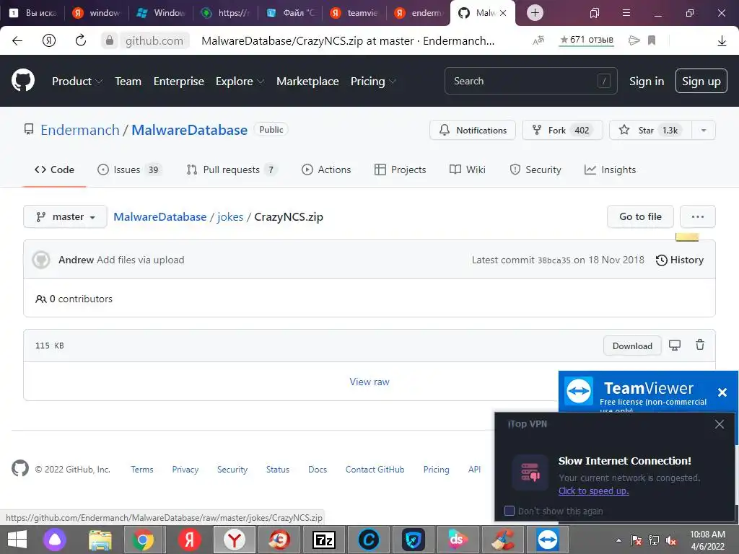Bookmark the page with the bookmark icon
The image size is (739, 554).
(652, 40)
